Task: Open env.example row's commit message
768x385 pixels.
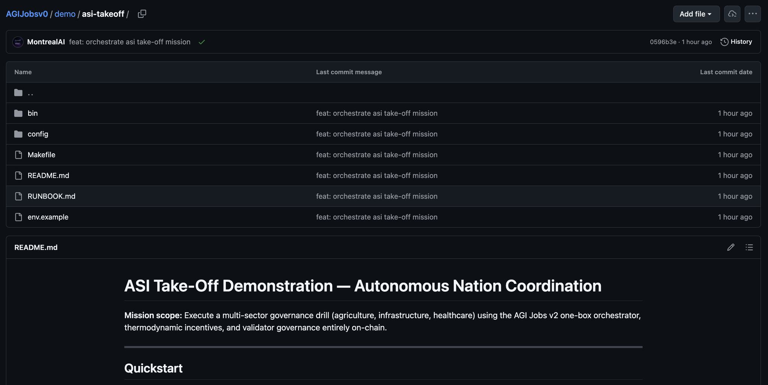Action: (376, 217)
